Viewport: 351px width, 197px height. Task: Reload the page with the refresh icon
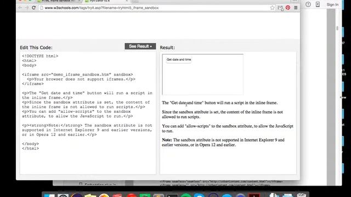click(x=33, y=8)
